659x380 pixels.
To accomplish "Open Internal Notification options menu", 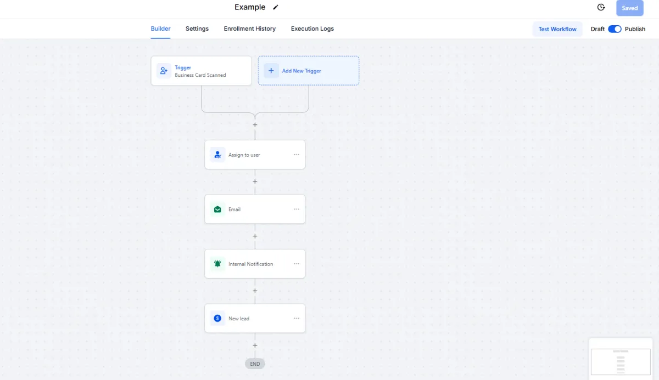I will [297, 264].
